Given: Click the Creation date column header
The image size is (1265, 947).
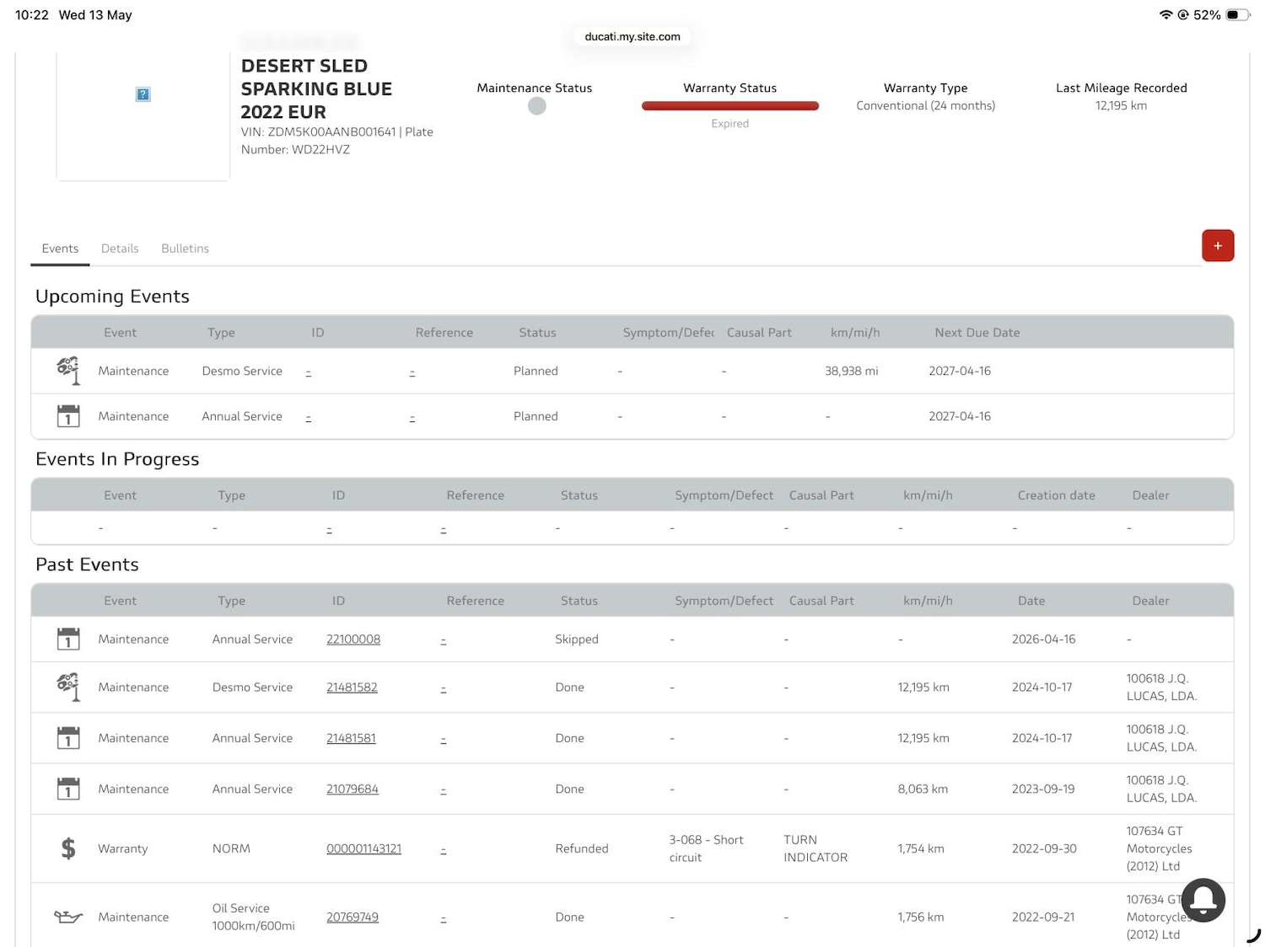Looking at the screenshot, I should [x=1056, y=495].
